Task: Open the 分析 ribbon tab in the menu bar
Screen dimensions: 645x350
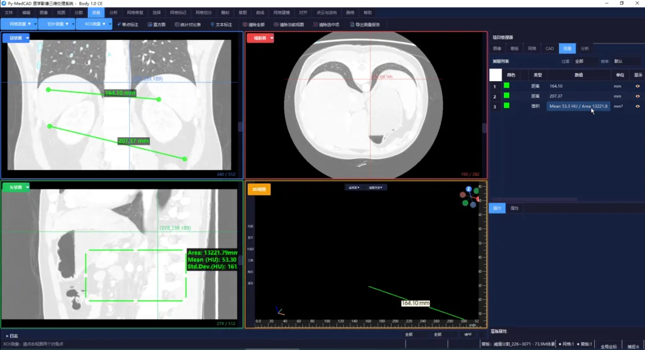Action: [113, 13]
